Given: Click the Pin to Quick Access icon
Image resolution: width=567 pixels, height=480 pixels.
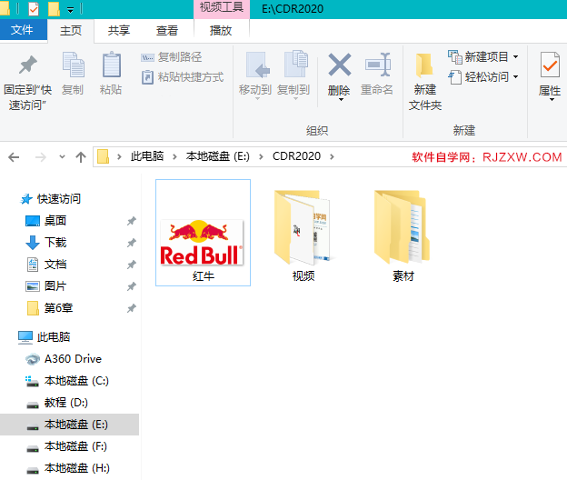Looking at the screenshot, I should coord(28,65).
